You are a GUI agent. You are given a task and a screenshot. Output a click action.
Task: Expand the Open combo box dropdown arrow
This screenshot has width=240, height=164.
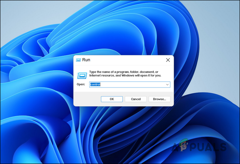click(x=167, y=85)
